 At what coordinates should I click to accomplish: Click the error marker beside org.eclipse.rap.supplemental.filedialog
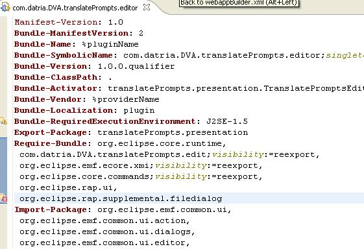point(4,198)
